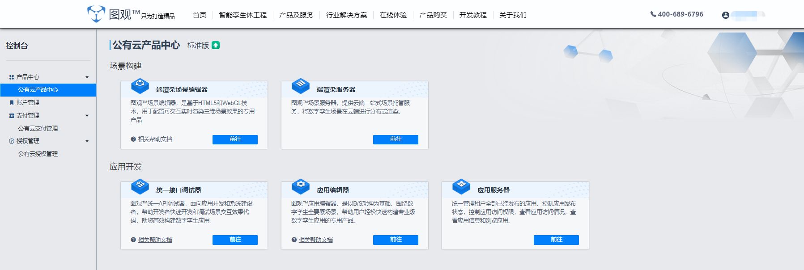Click help question icon in 端渲染场景编辑器 card
This screenshot has height=270, width=804.
[133, 139]
